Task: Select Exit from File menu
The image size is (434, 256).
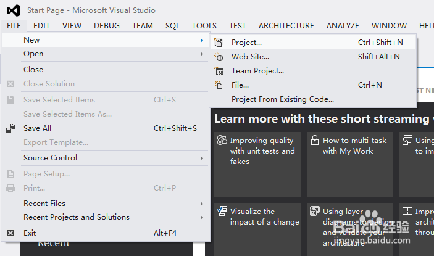Action: [x=105, y=233]
